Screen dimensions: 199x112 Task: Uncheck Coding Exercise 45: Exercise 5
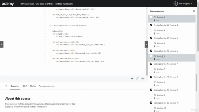tap(151, 38)
